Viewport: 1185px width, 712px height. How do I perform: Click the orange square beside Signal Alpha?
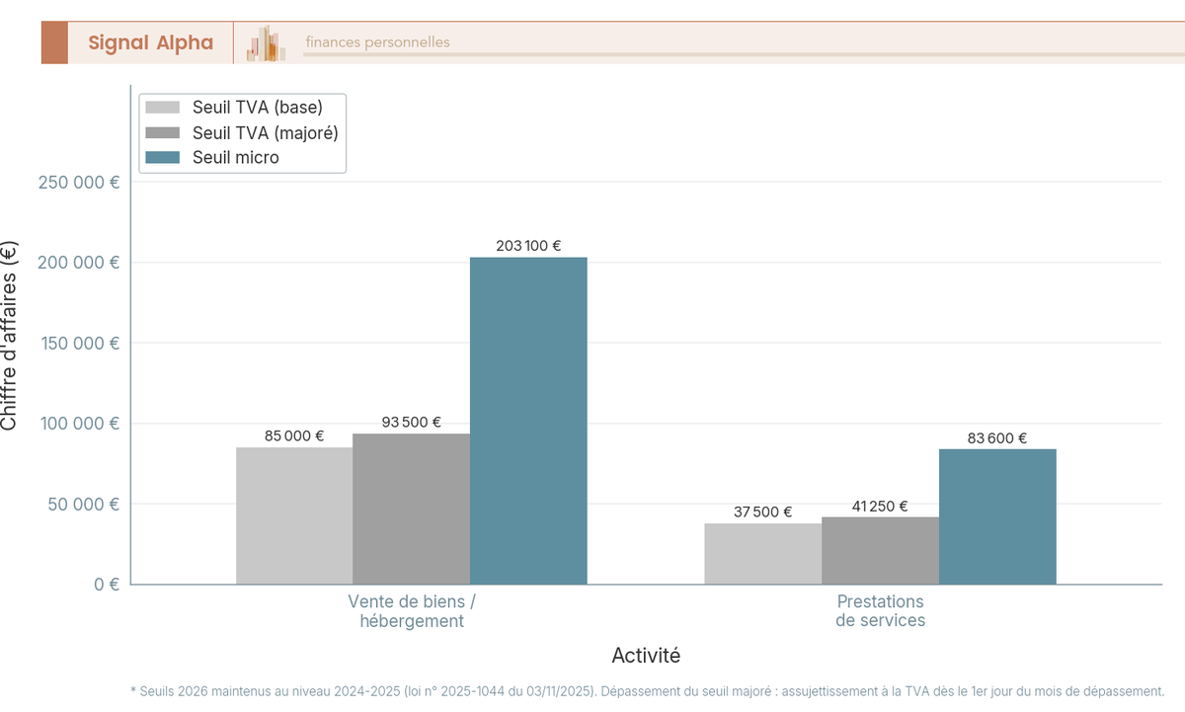pos(54,42)
